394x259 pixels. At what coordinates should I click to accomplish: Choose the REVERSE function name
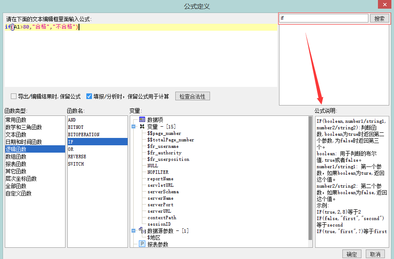(98, 157)
